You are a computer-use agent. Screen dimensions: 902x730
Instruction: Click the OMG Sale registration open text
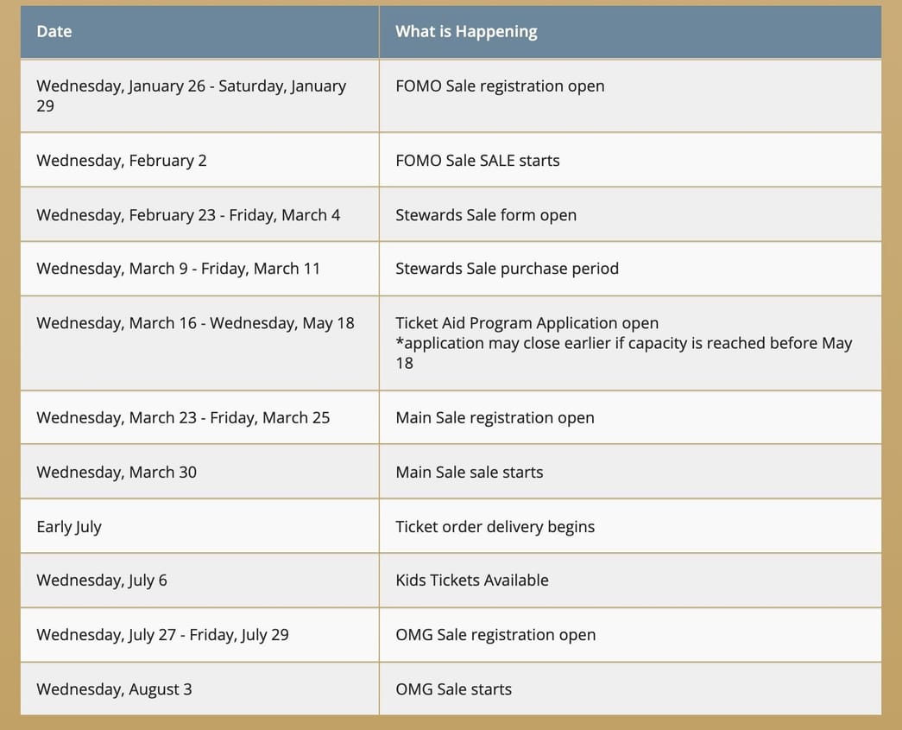pos(495,635)
